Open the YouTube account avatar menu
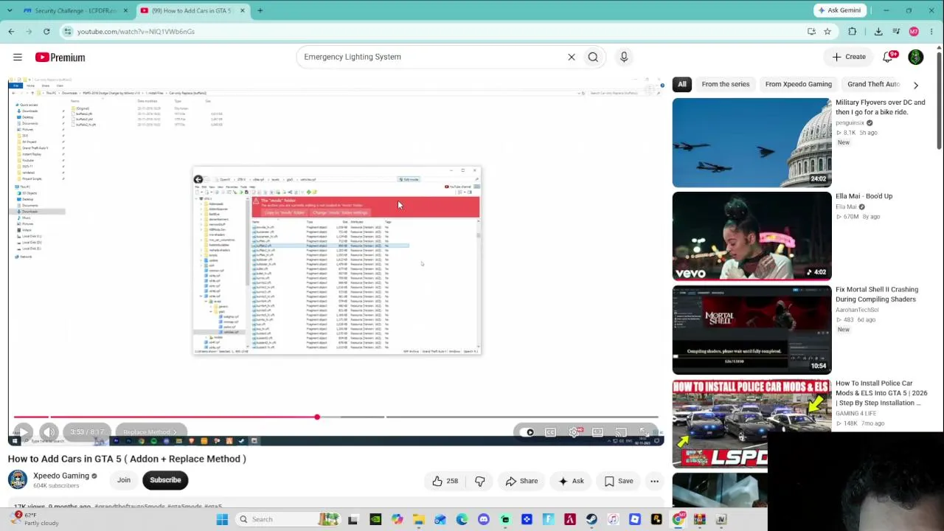Image resolution: width=944 pixels, height=531 pixels. [916, 57]
